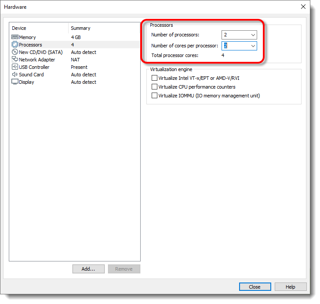Open the Number of processors dropdown arrow
Viewport: 320px width, 304px height.
coord(253,35)
